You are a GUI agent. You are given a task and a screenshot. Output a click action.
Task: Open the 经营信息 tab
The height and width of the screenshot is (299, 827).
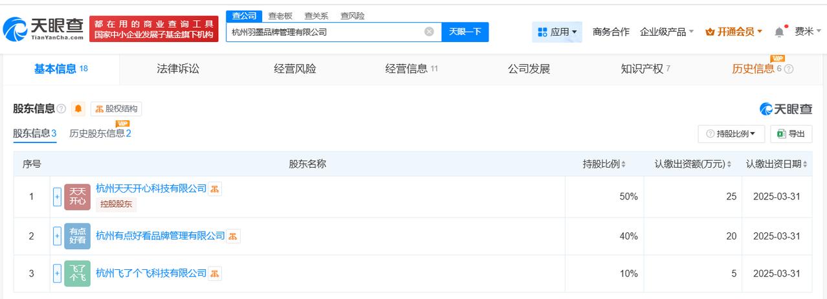pos(412,69)
